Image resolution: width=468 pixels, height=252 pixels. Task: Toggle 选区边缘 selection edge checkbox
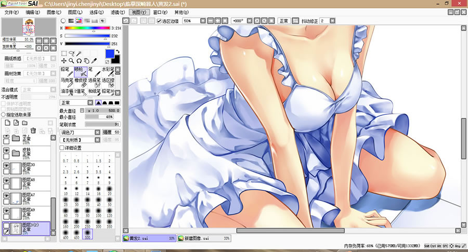pyautogui.click(x=159, y=21)
